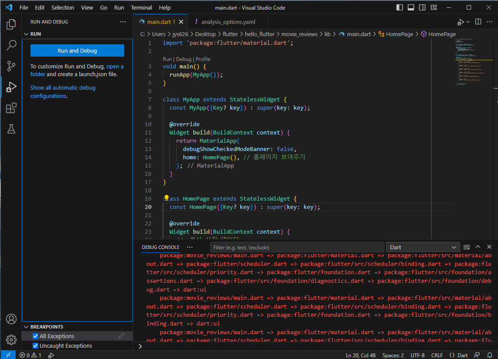Click 'Spaces: 2' indentation setting
The height and width of the screenshot is (359, 498).
[x=393, y=355]
